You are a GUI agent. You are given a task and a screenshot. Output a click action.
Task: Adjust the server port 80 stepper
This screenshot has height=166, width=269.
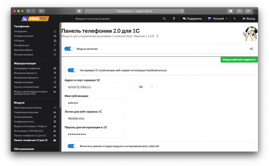pyautogui.click(x=152, y=87)
